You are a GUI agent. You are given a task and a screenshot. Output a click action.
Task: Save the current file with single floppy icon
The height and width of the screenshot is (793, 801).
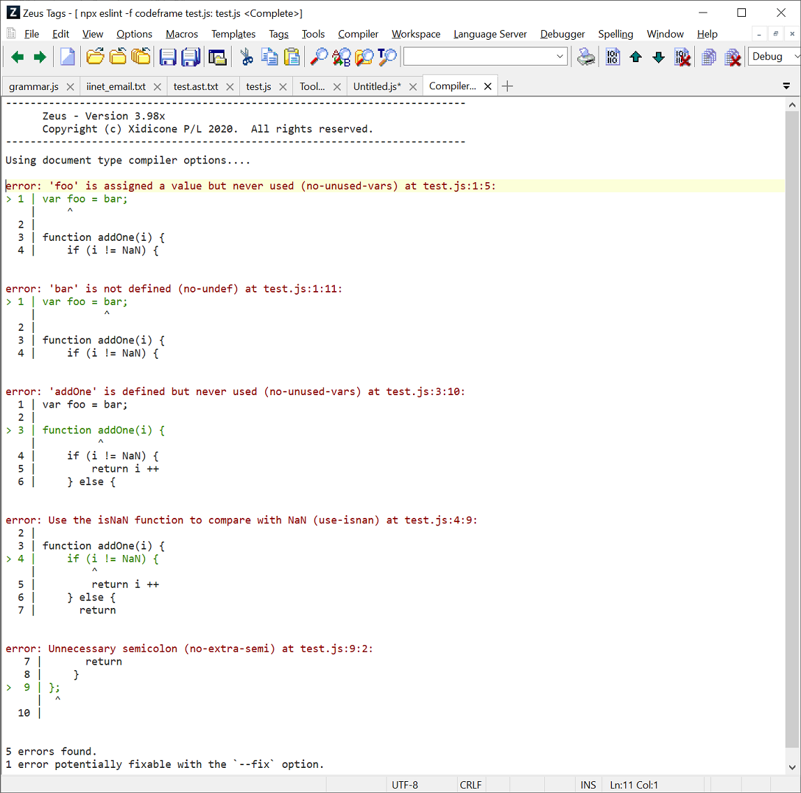point(167,57)
